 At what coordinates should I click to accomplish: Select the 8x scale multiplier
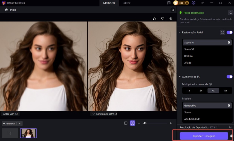(226, 91)
